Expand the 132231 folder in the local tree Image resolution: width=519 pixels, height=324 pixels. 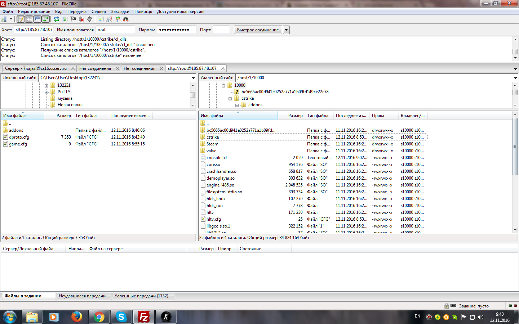[x=46, y=86]
